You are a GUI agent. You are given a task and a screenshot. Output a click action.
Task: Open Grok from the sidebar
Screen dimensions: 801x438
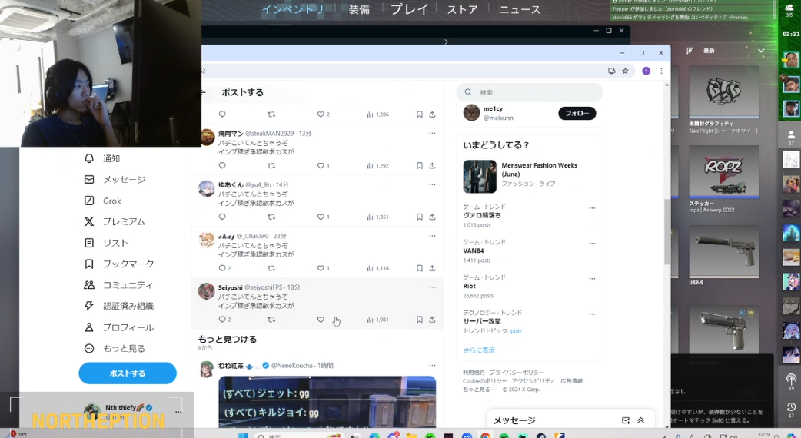(103, 201)
